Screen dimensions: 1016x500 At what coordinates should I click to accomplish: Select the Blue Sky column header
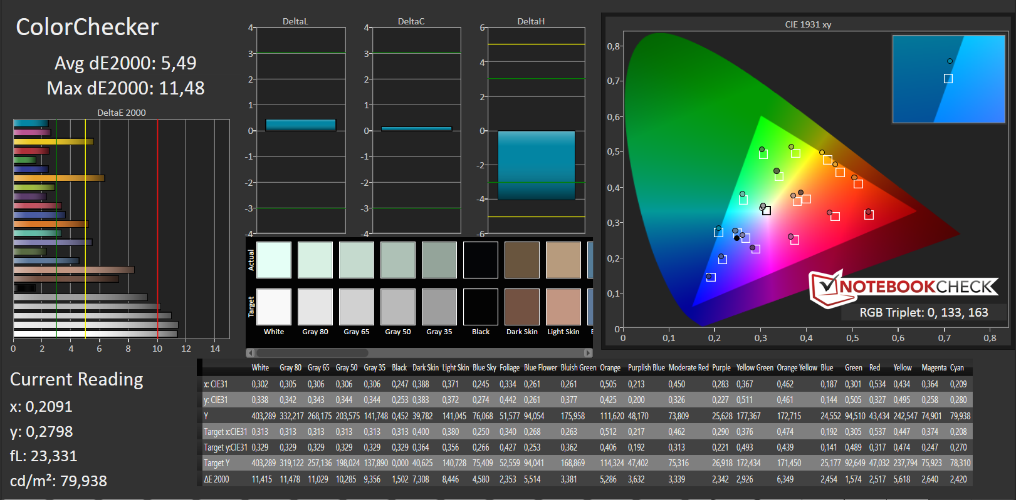click(x=484, y=368)
